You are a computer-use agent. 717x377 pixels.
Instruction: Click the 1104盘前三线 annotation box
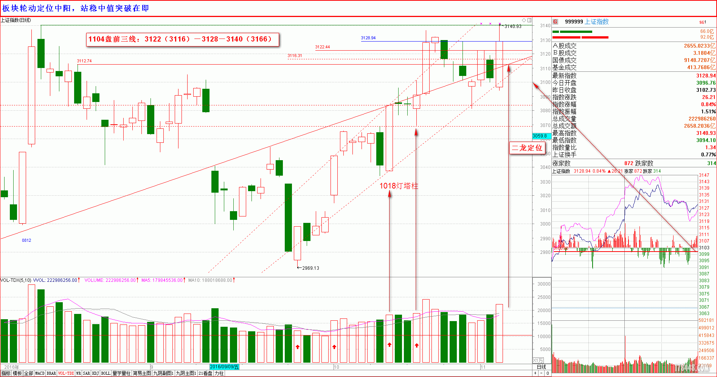click(x=183, y=39)
